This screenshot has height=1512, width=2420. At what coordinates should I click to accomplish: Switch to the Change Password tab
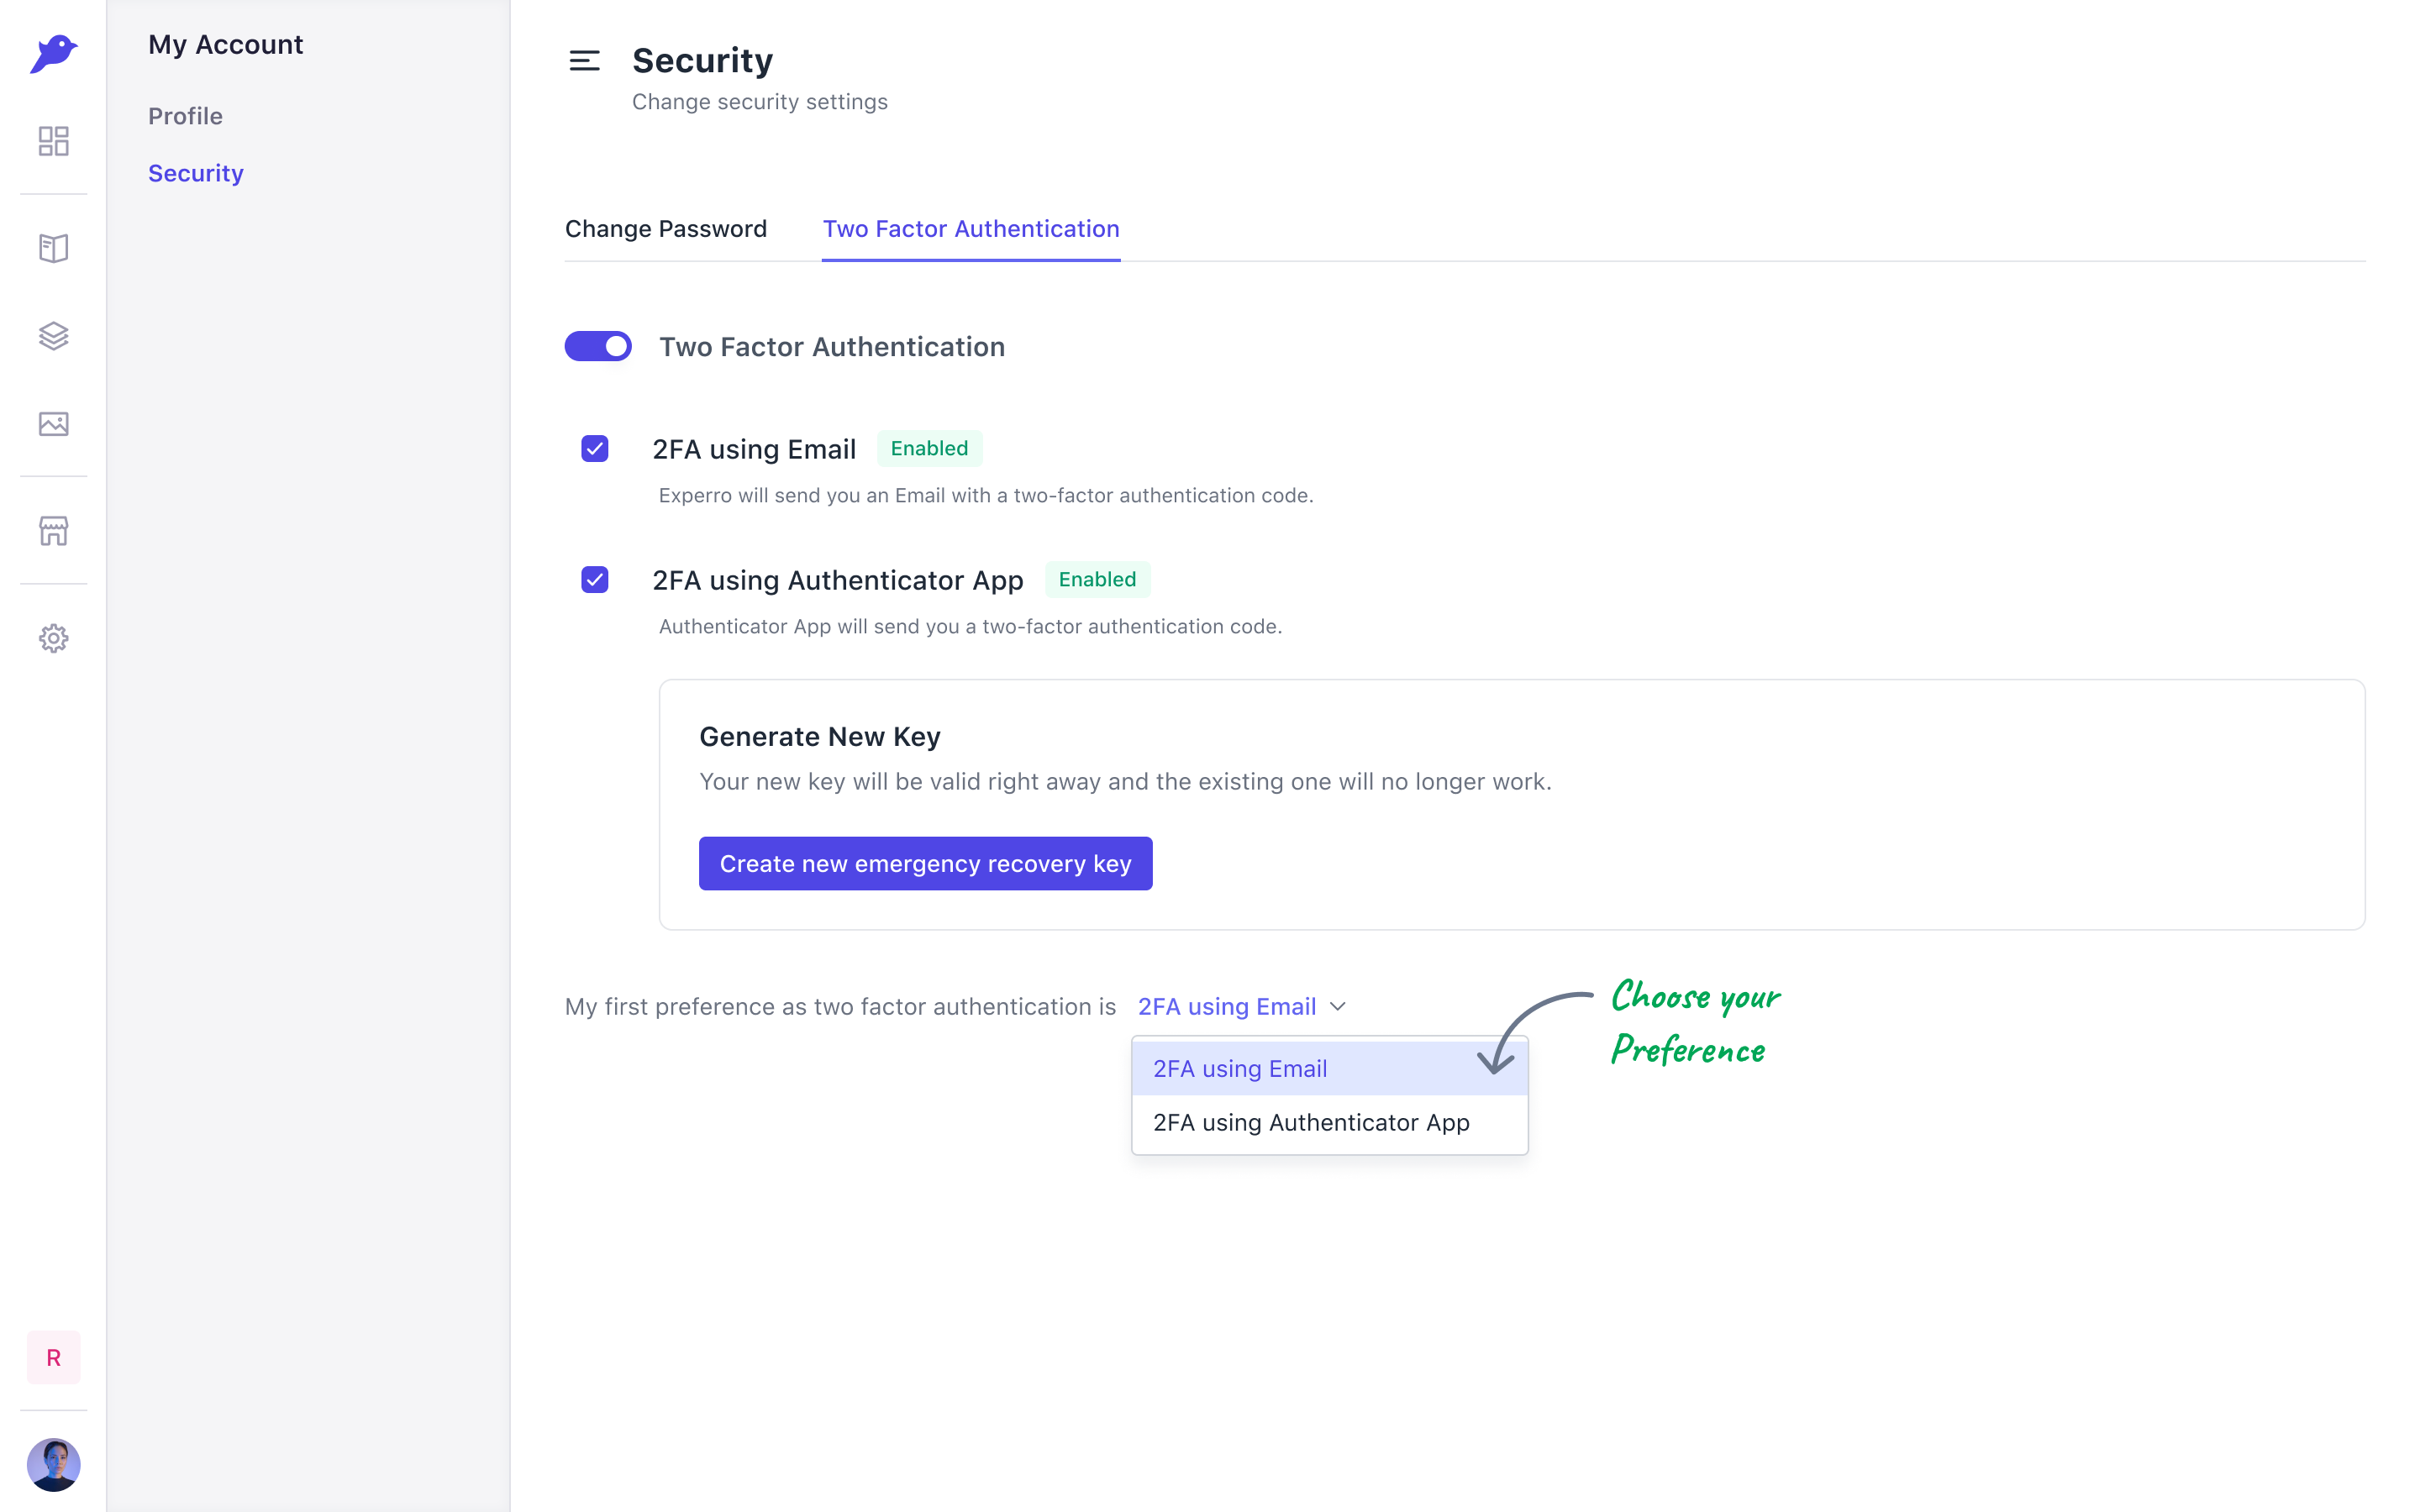(x=666, y=229)
